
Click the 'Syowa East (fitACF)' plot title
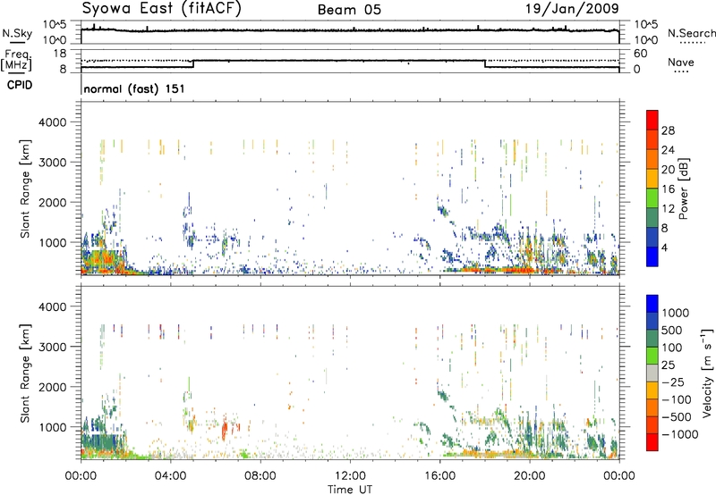tap(162, 8)
